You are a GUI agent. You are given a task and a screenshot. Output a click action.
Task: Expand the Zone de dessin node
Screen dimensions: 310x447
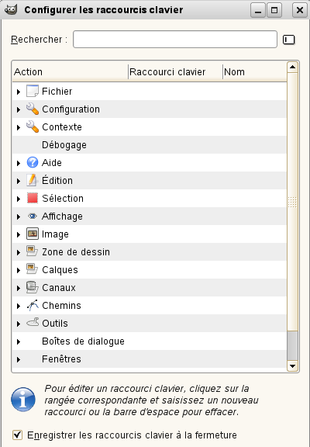(x=19, y=252)
